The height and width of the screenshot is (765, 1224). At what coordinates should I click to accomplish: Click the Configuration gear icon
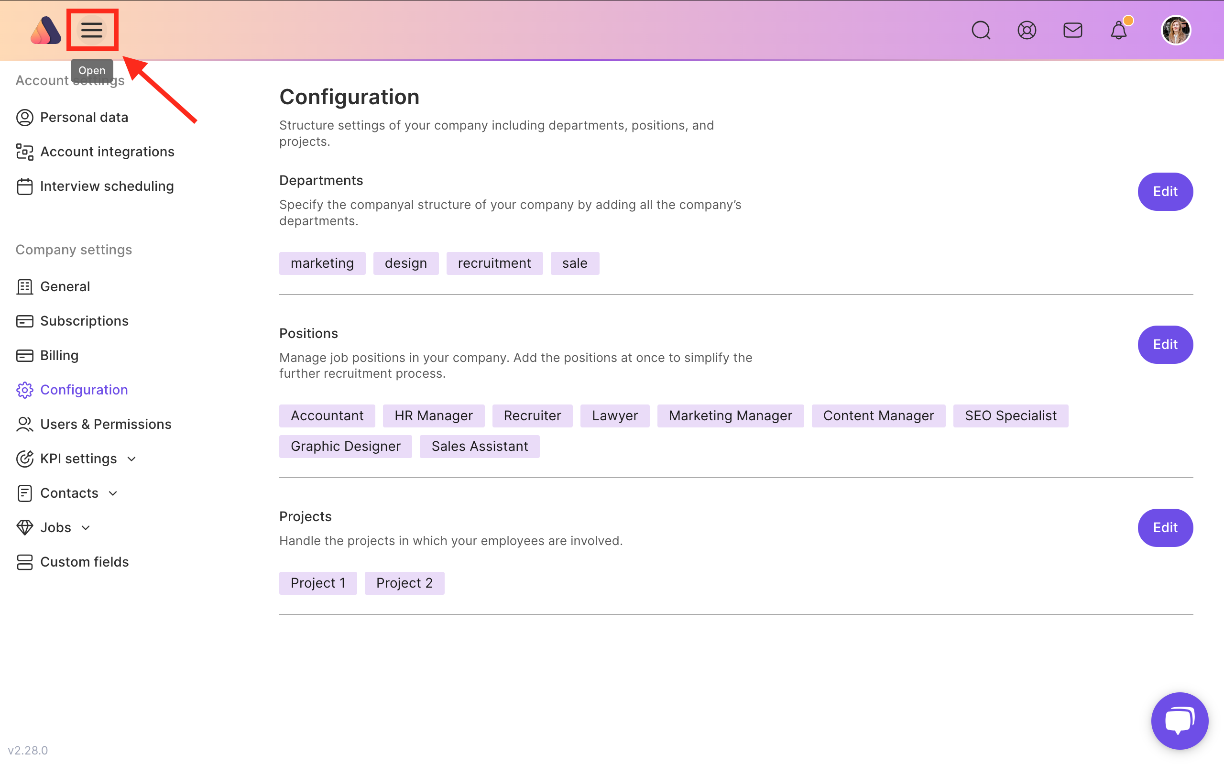pos(25,390)
